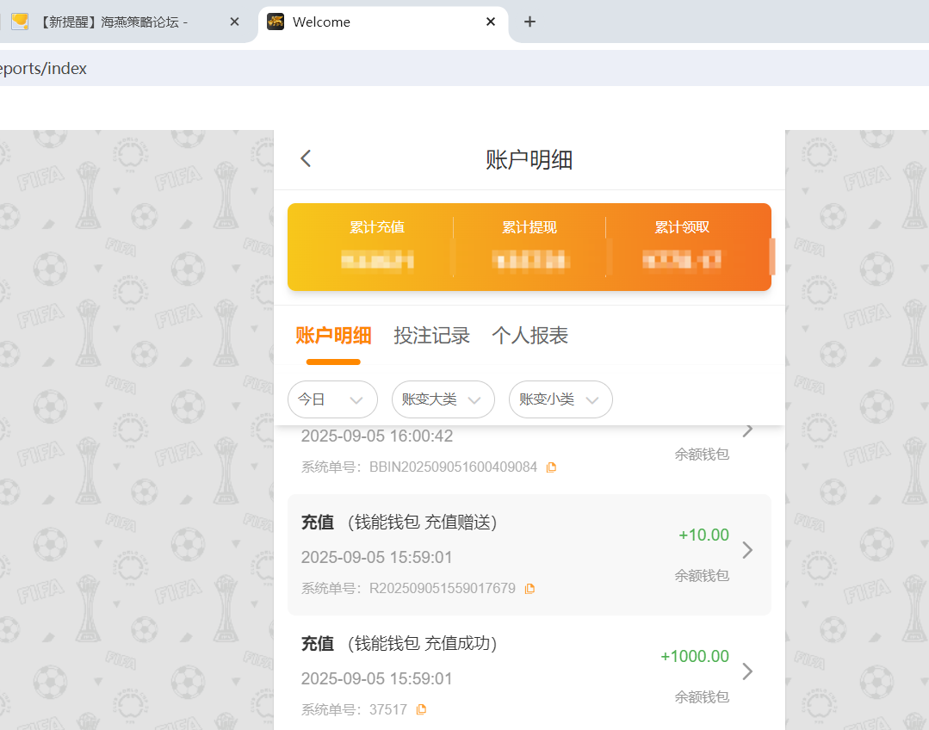Click the Welcome tab's site favicon
Image resolution: width=929 pixels, height=730 pixels.
[x=276, y=22]
